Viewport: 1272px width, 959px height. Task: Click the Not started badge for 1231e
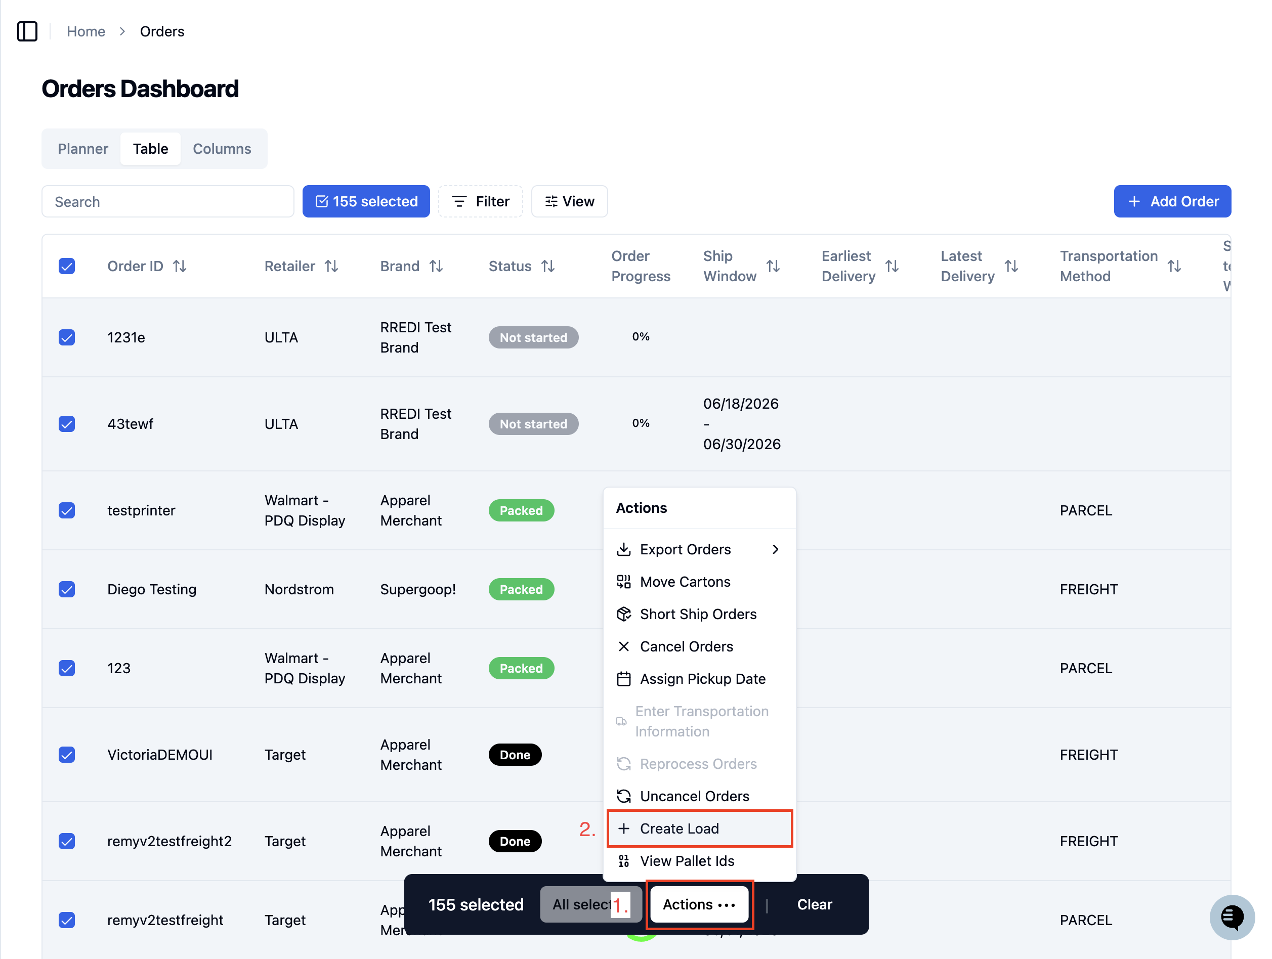[x=534, y=337]
